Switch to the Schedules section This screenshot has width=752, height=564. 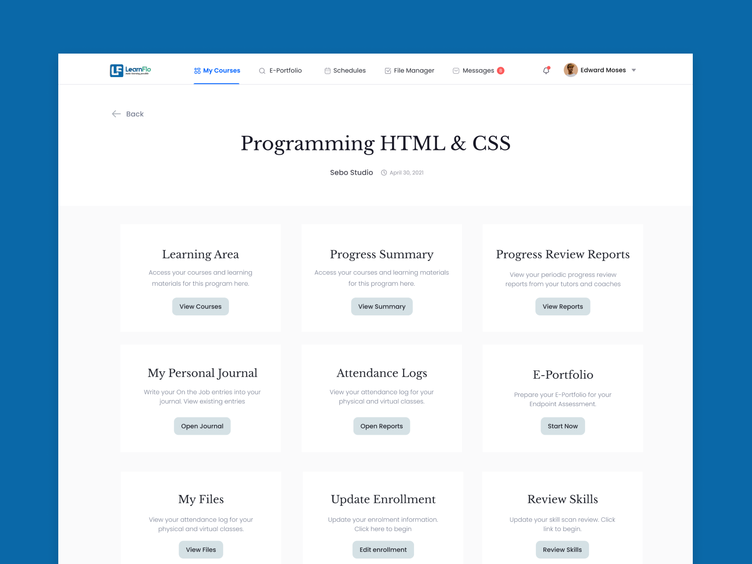point(349,70)
